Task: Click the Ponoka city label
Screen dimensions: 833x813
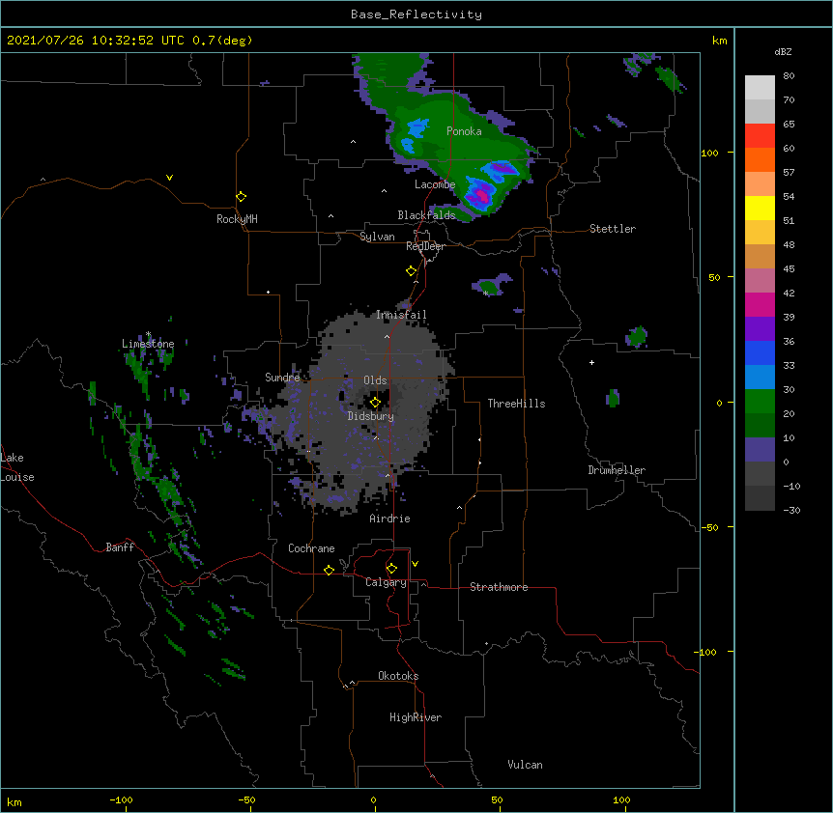Action: 464,131
